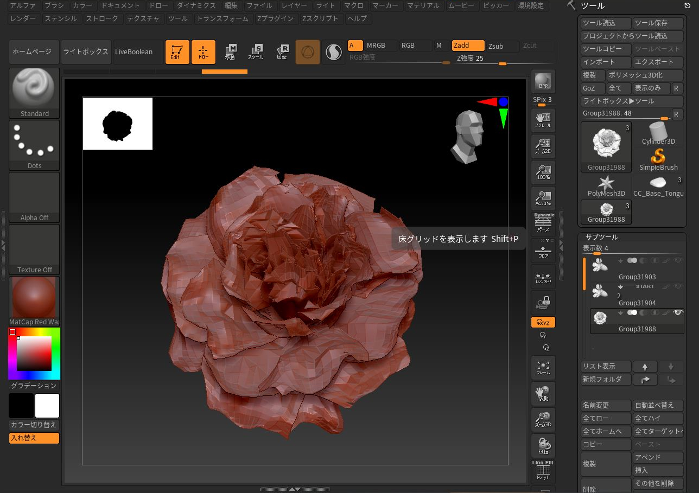
Task: Open the ファイル menu
Action: (x=259, y=6)
